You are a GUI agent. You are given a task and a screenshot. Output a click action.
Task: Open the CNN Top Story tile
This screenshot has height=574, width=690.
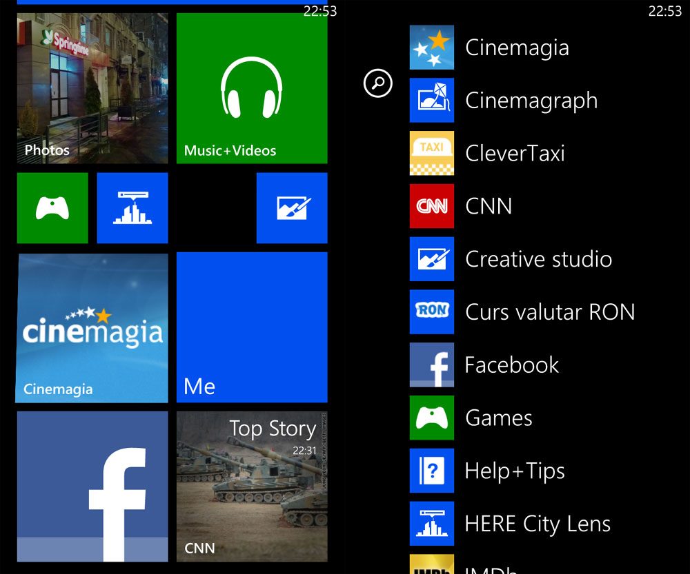coord(252,486)
